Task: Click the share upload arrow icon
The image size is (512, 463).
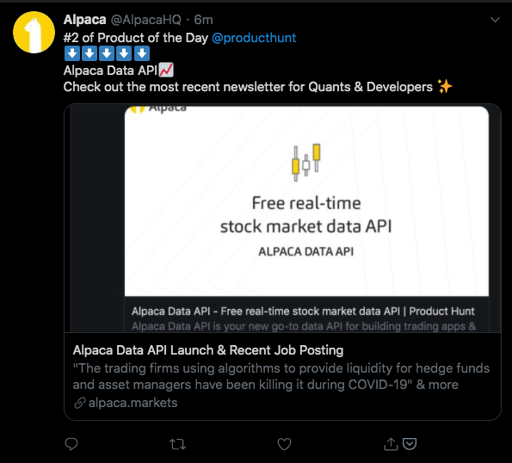Action: (x=391, y=444)
